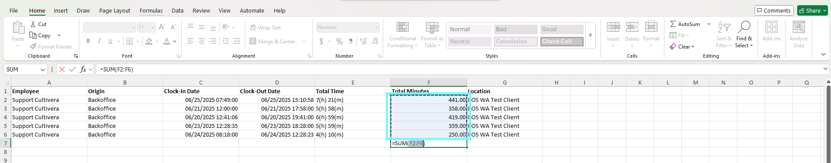Click the Orientation text-angle icon
Image resolution: width=831 pixels, height=163 pixels.
tap(226, 27)
